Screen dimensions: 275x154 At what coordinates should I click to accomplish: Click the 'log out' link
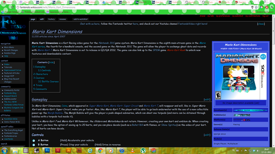point(266,16)
